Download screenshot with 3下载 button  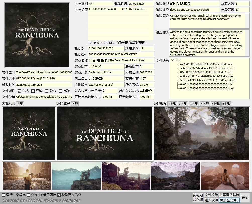point(194,104)
